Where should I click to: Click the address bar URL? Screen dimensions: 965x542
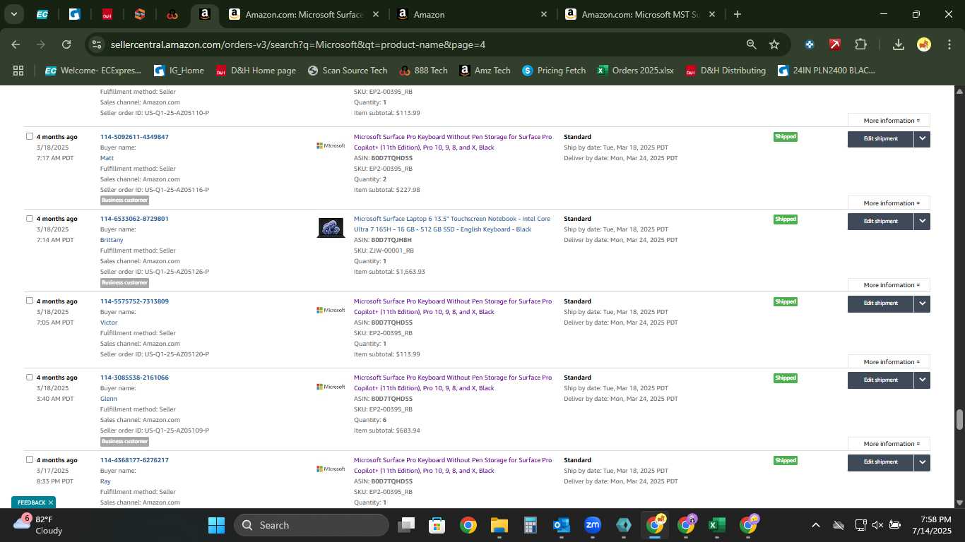coord(297,44)
